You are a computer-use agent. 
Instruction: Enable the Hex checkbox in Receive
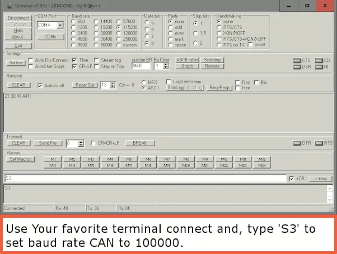[x=237, y=88]
